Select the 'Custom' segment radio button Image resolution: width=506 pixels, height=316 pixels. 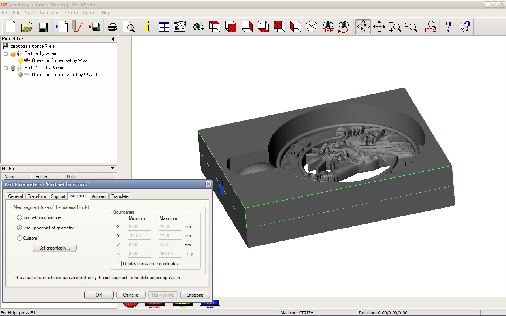tap(20, 238)
